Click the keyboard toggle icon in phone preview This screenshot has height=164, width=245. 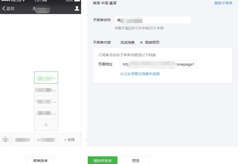5,139
